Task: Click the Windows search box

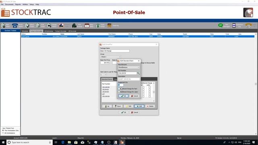Action: tap(29, 142)
